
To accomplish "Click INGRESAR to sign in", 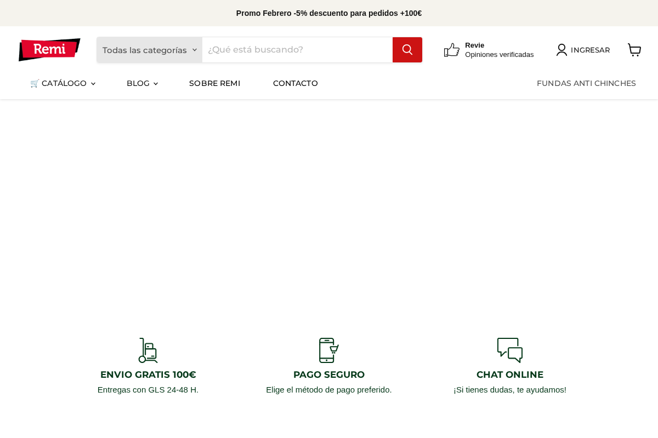I will point(590,50).
